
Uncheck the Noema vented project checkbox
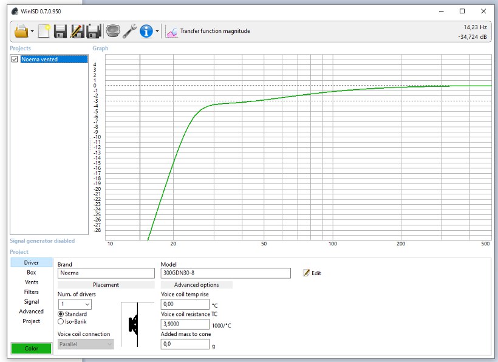tap(15, 60)
